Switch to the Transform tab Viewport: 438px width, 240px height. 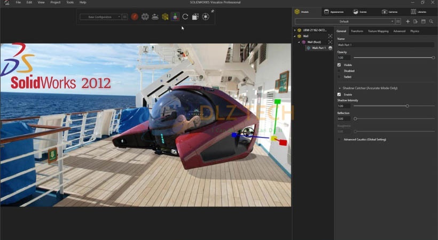click(x=357, y=31)
